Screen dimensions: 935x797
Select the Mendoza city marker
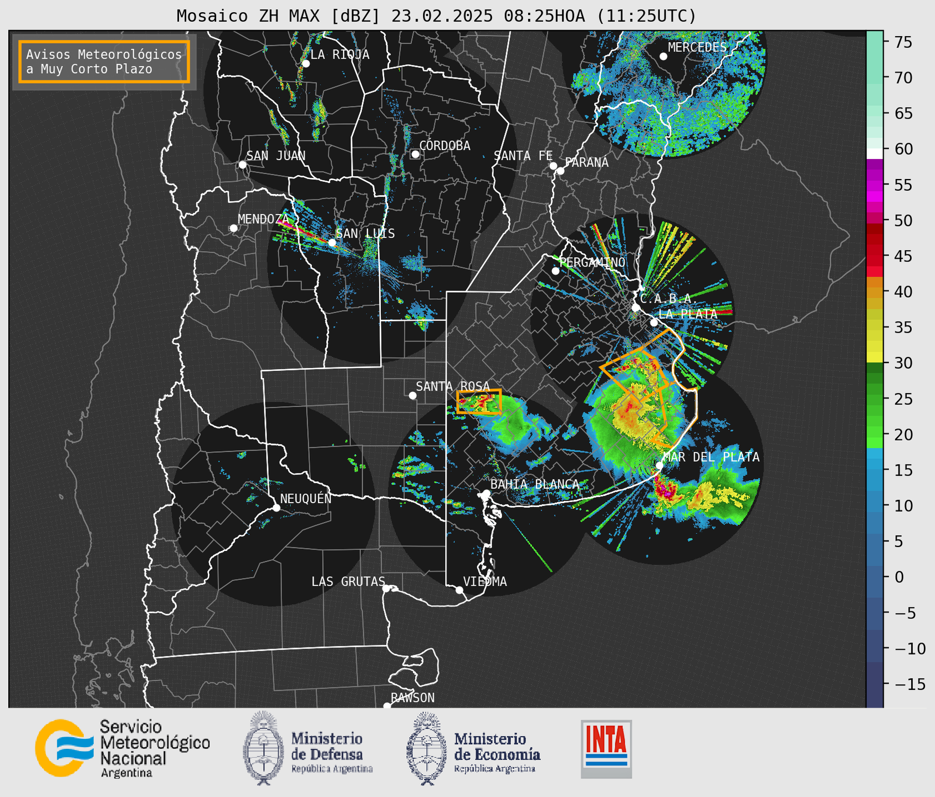234,228
